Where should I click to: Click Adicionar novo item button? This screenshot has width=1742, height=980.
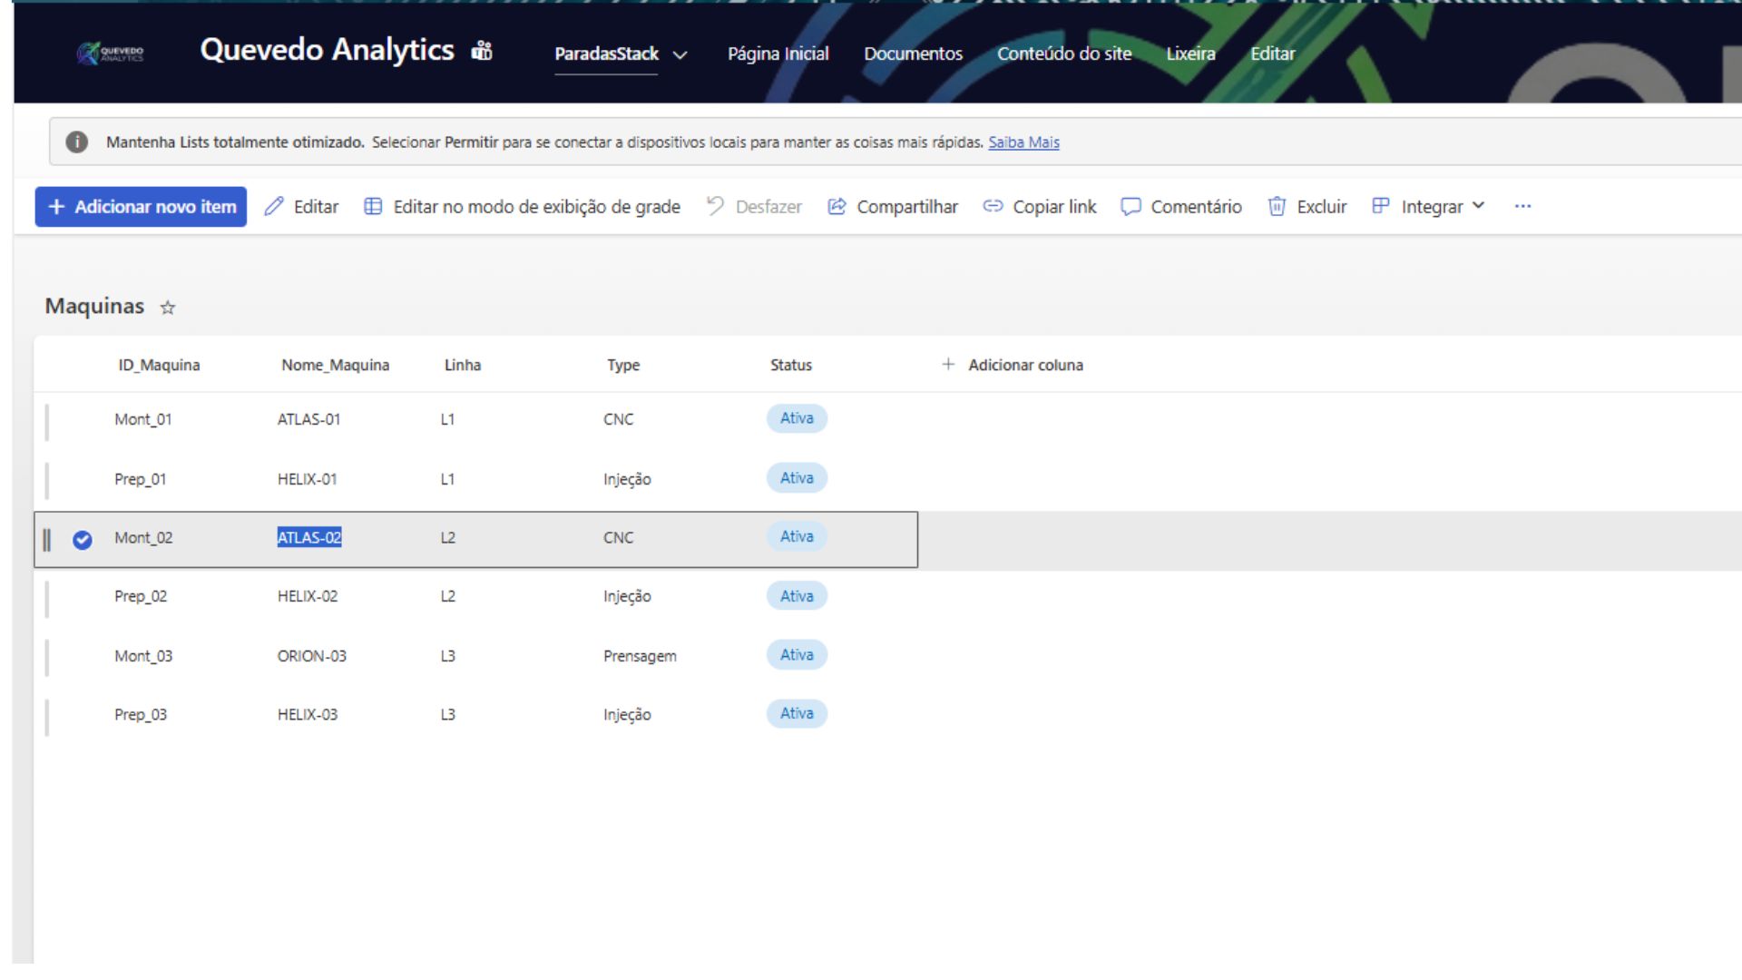click(140, 206)
